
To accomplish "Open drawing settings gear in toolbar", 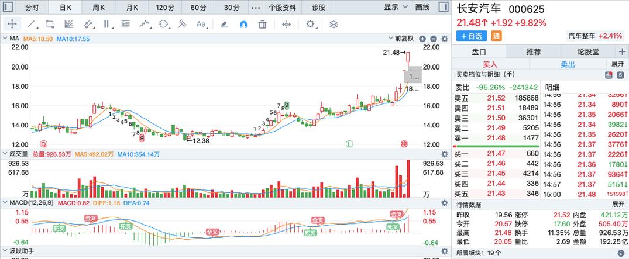I will point(311,24).
